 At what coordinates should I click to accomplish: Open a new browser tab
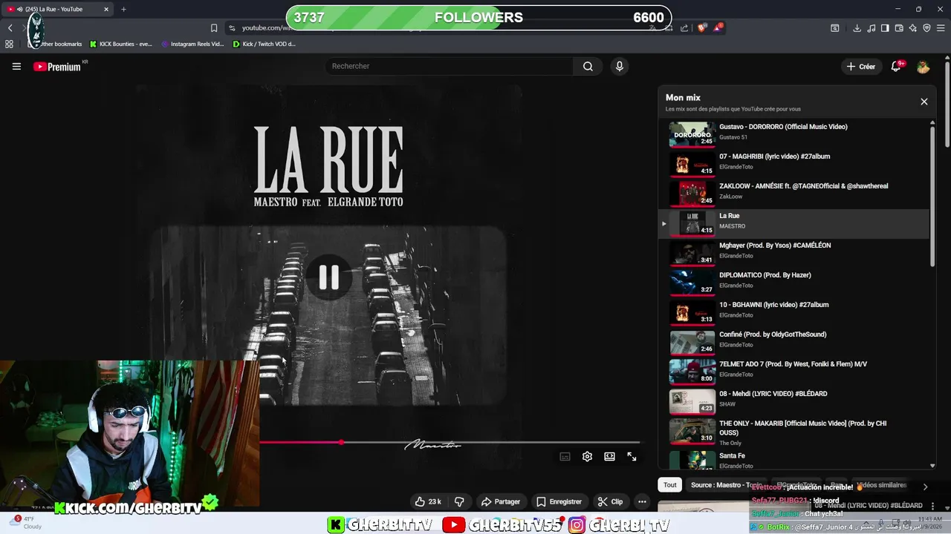pyautogui.click(x=123, y=9)
